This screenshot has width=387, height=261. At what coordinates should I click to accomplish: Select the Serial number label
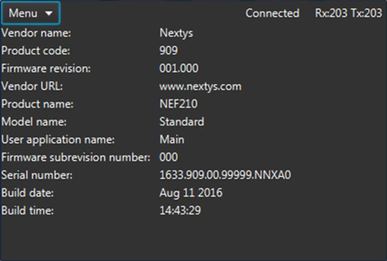click(37, 175)
